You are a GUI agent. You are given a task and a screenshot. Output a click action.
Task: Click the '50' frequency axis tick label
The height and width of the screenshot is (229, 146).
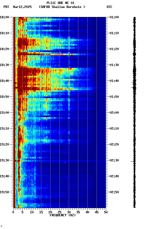click(x=106, y=212)
